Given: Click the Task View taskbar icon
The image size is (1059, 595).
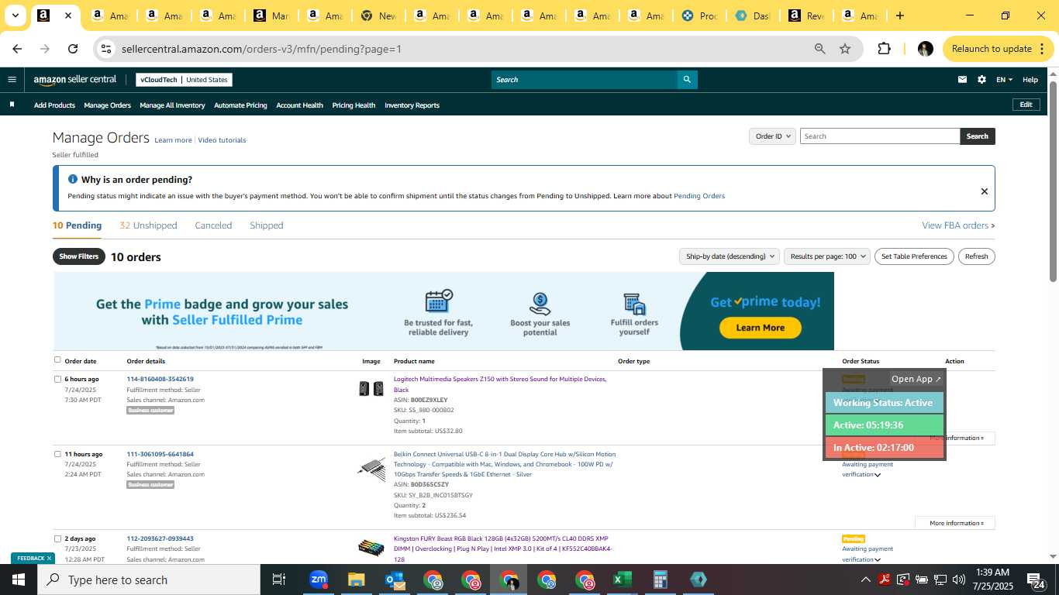Looking at the screenshot, I should [x=279, y=580].
